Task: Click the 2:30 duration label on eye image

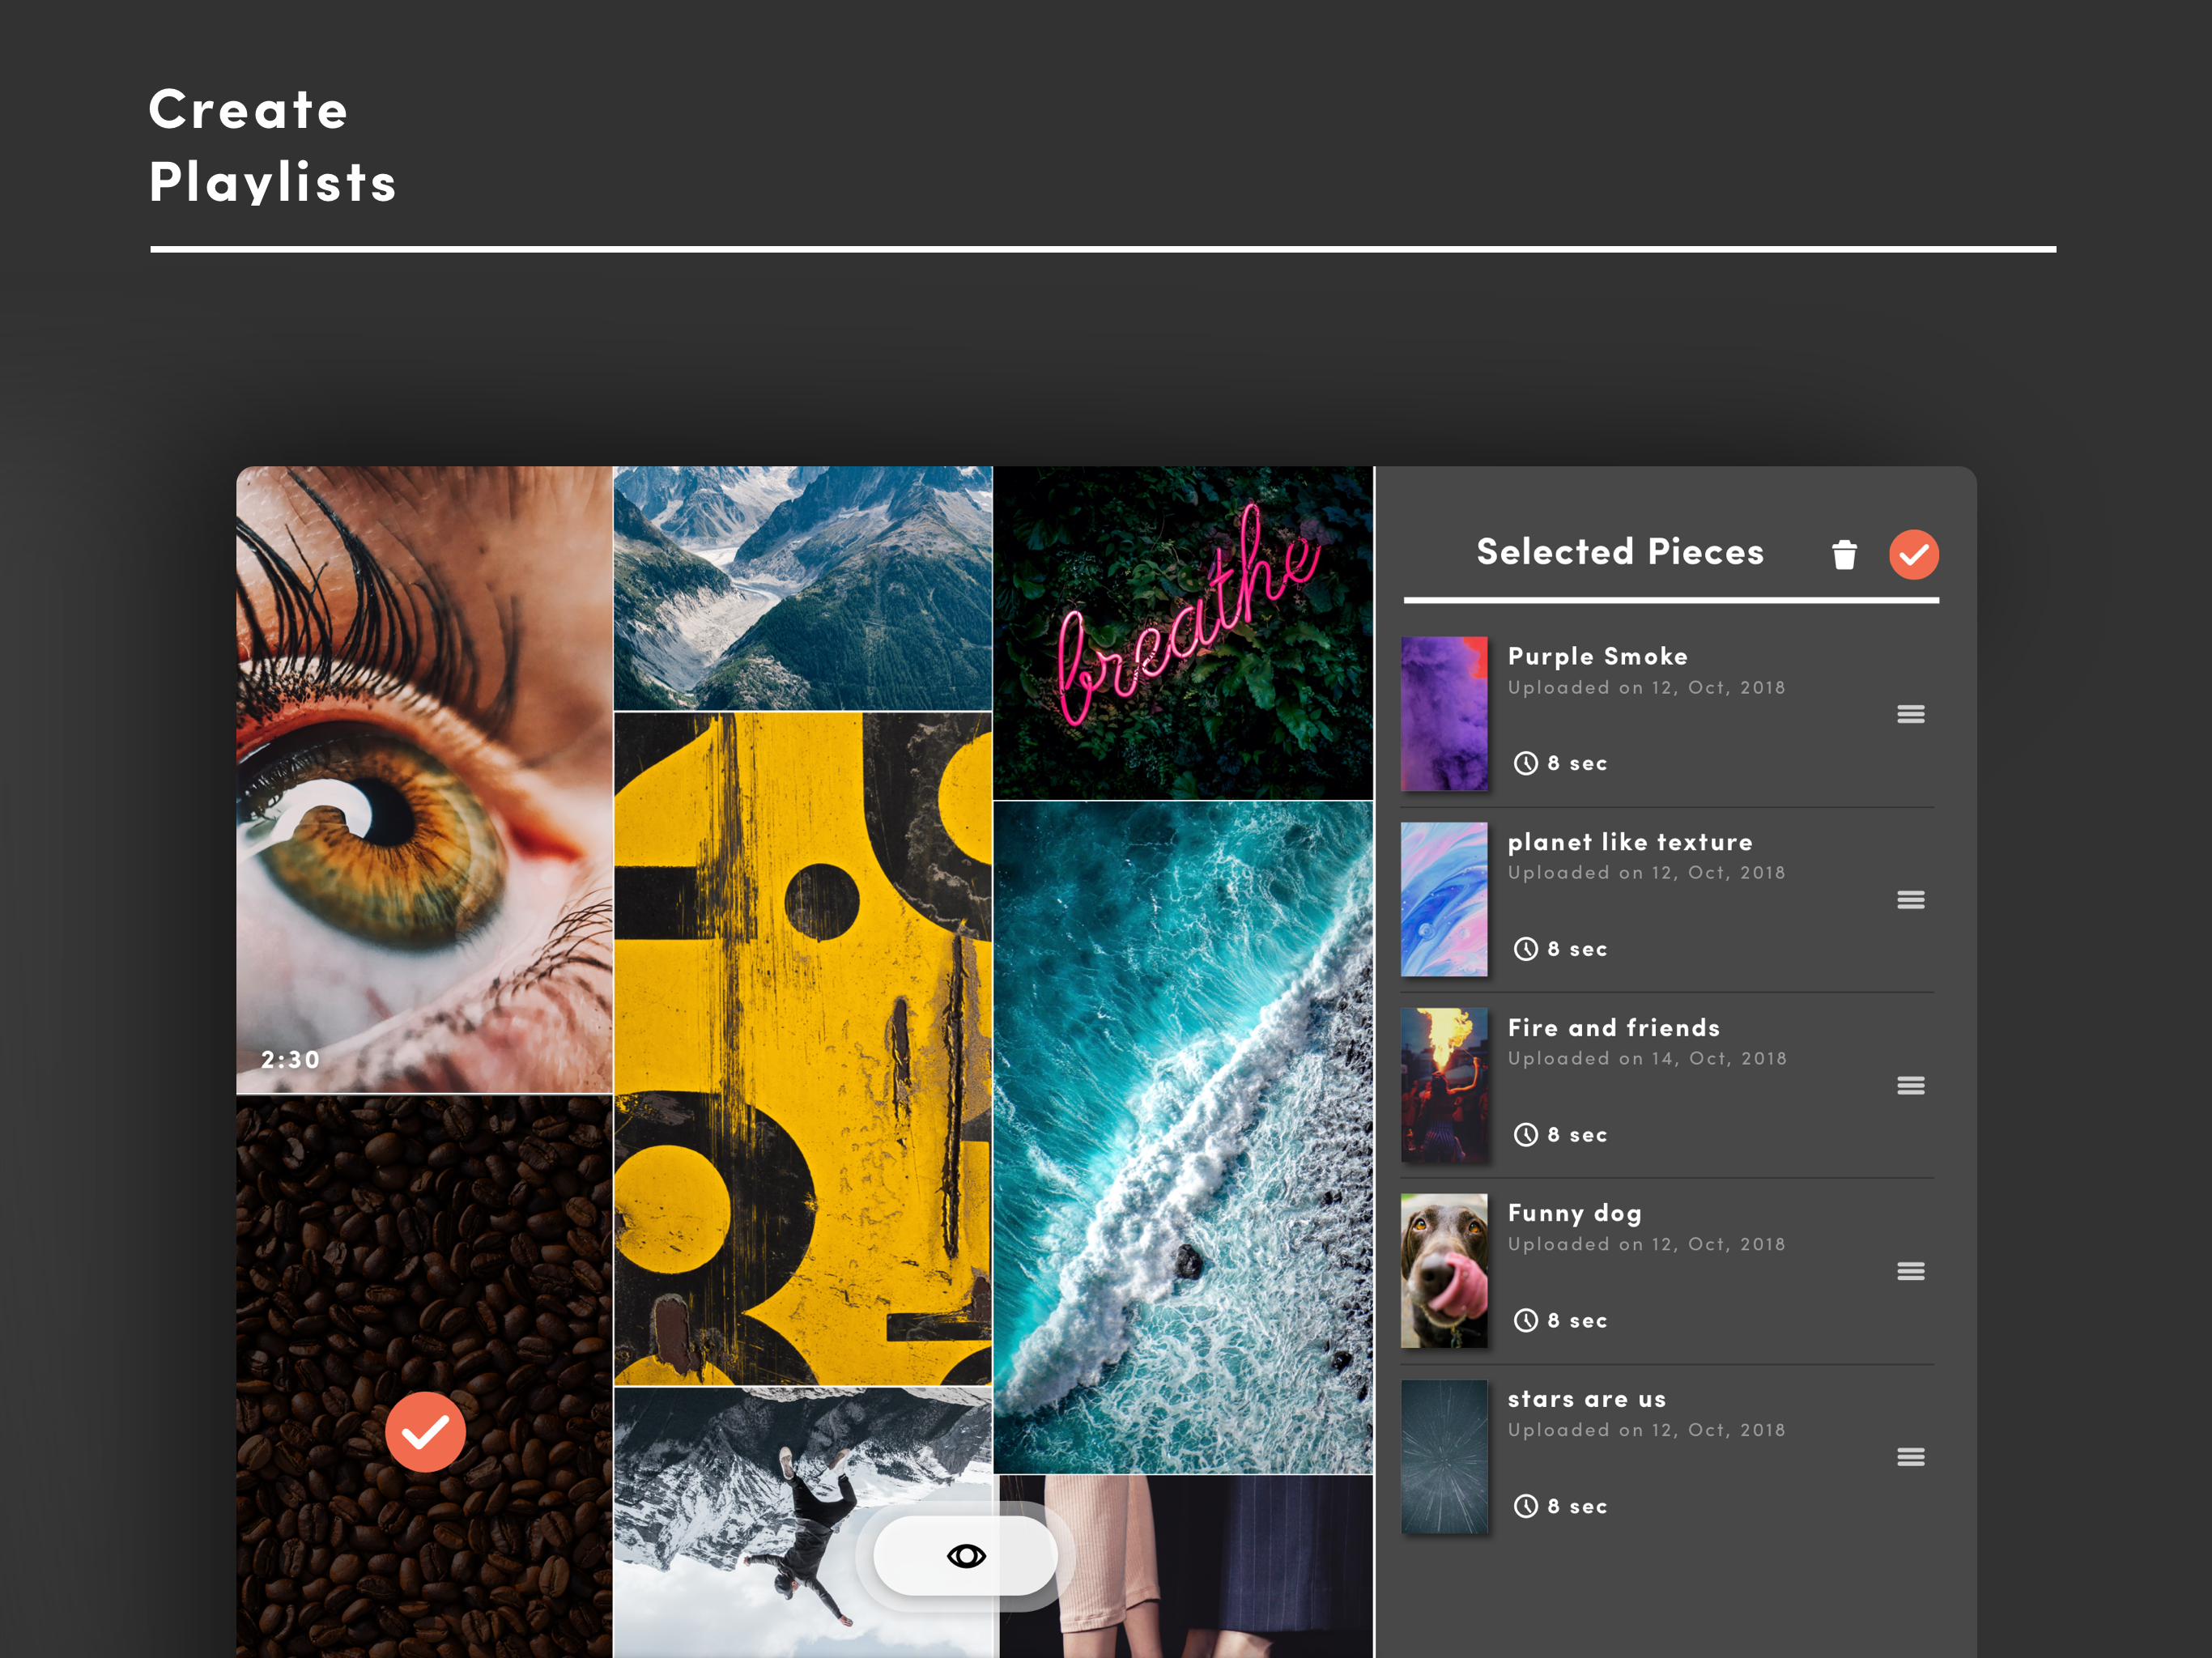Action: [x=290, y=1060]
